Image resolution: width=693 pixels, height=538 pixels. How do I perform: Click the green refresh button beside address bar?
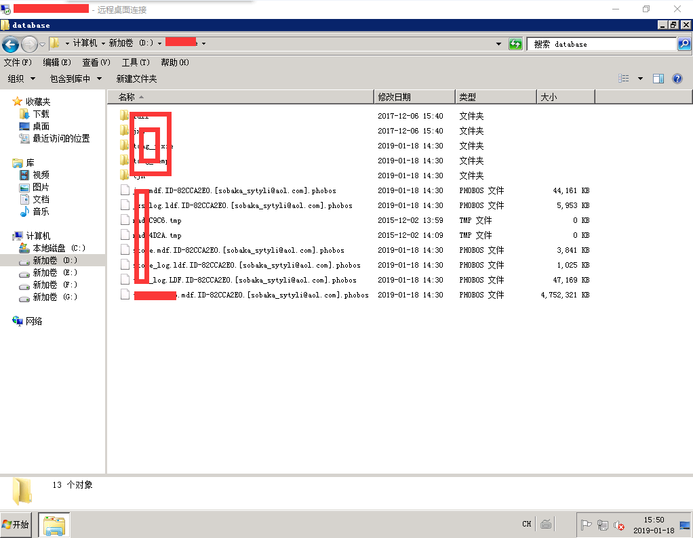pos(516,44)
